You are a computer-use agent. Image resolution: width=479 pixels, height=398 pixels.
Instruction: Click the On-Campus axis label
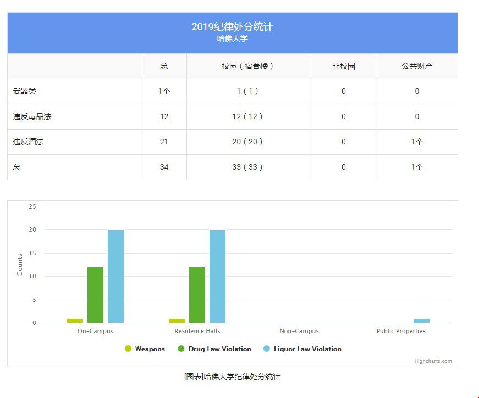95,331
